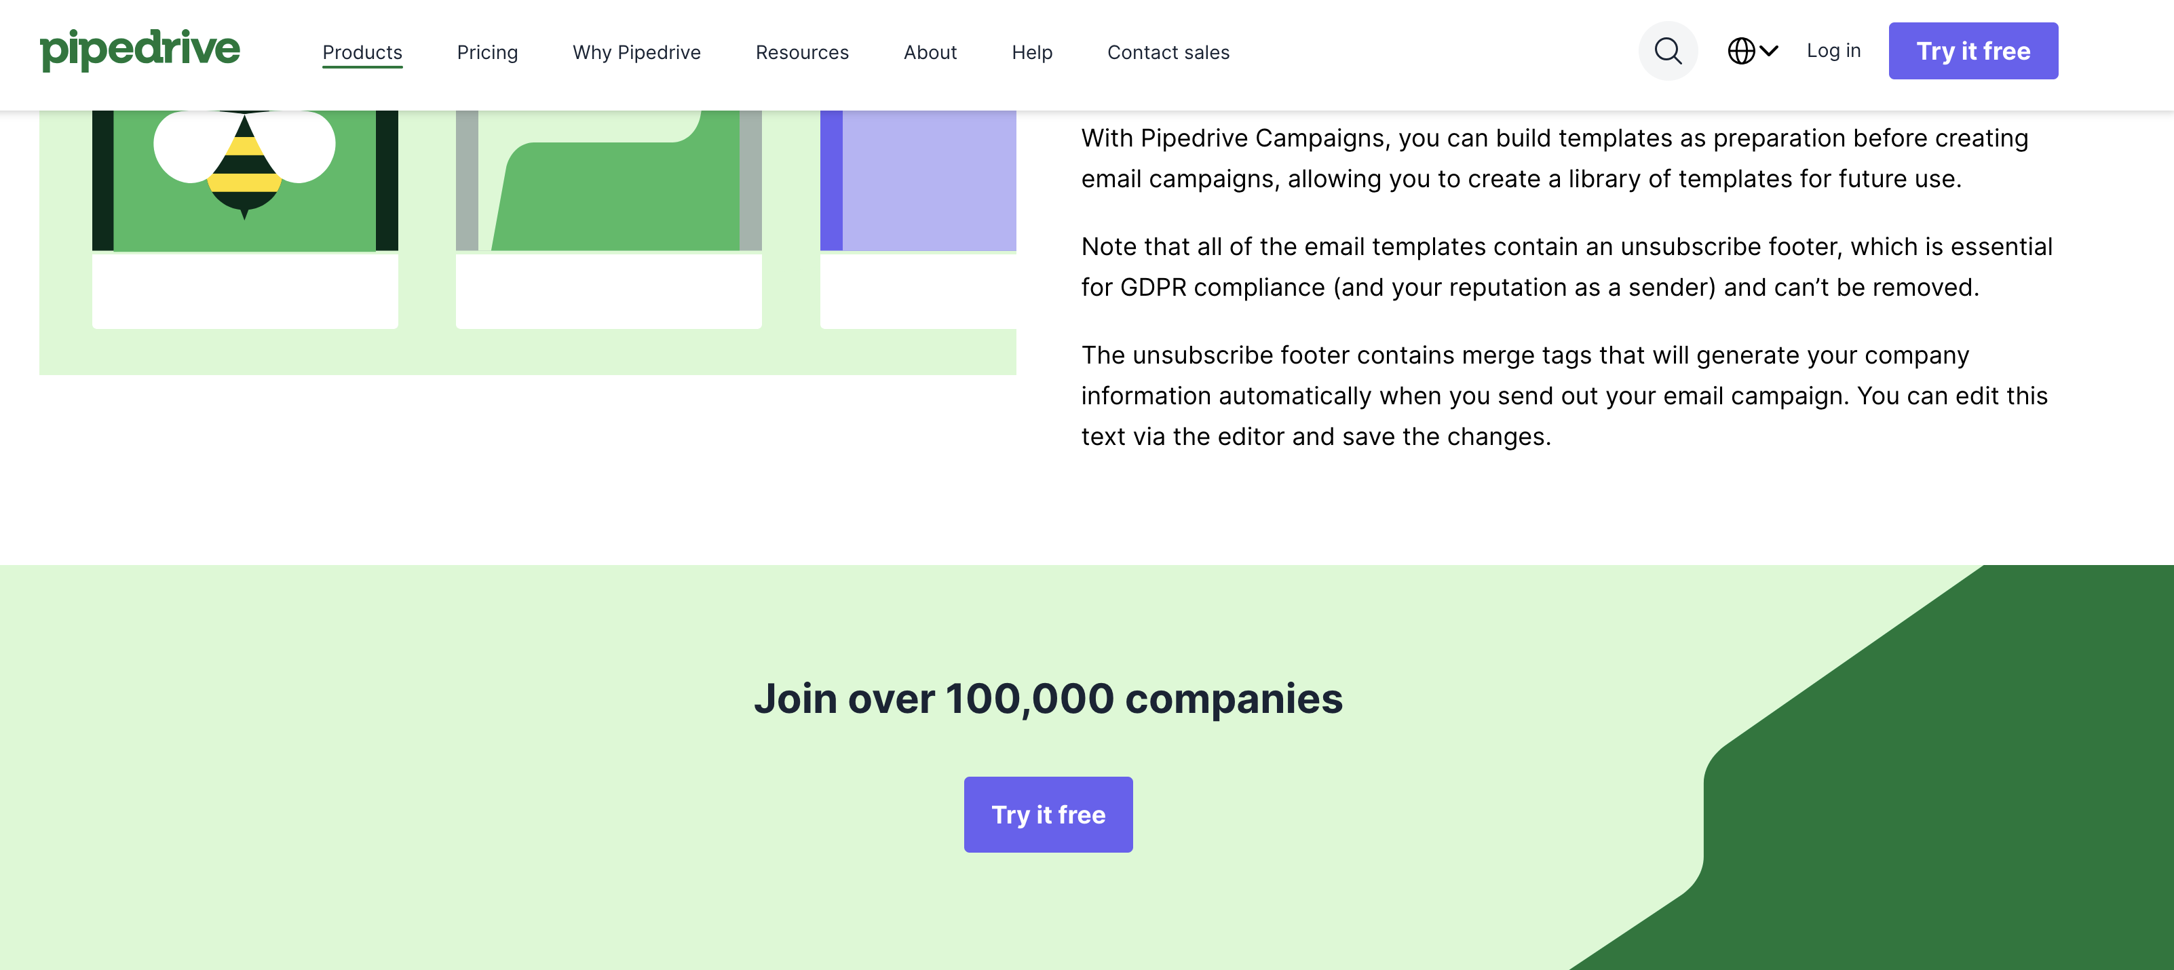Expand the Resources menu
Viewport: 2174px width, 970px height.
pyautogui.click(x=802, y=52)
